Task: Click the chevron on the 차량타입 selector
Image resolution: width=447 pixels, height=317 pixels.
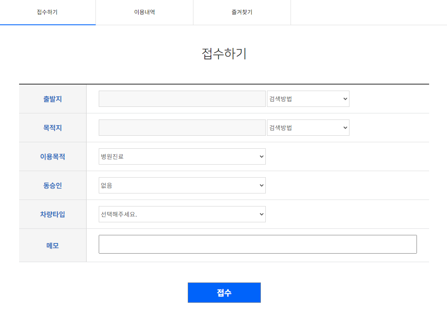Action: pyautogui.click(x=262, y=214)
